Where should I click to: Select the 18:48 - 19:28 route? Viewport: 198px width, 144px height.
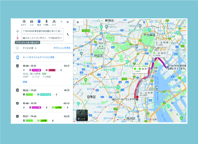click(x=43, y=106)
